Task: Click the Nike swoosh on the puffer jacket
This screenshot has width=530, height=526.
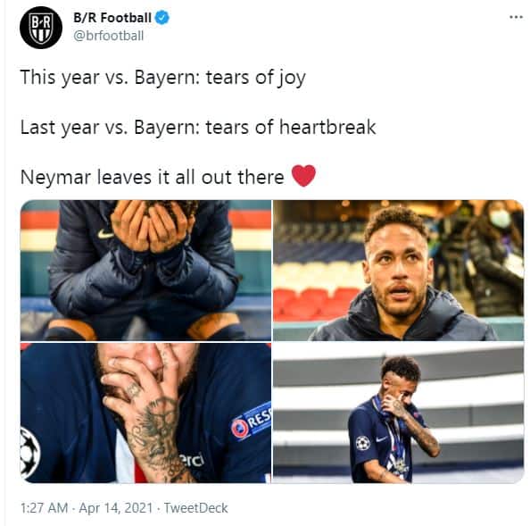Action: (104, 233)
